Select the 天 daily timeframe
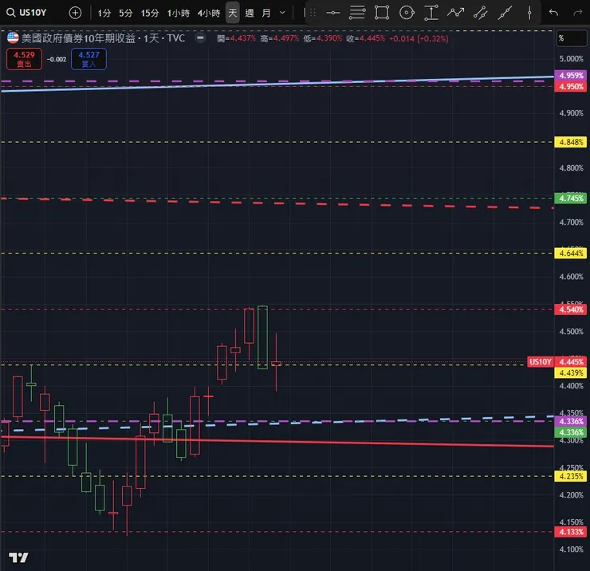This screenshot has height=571, width=590. [x=233, y=14]
